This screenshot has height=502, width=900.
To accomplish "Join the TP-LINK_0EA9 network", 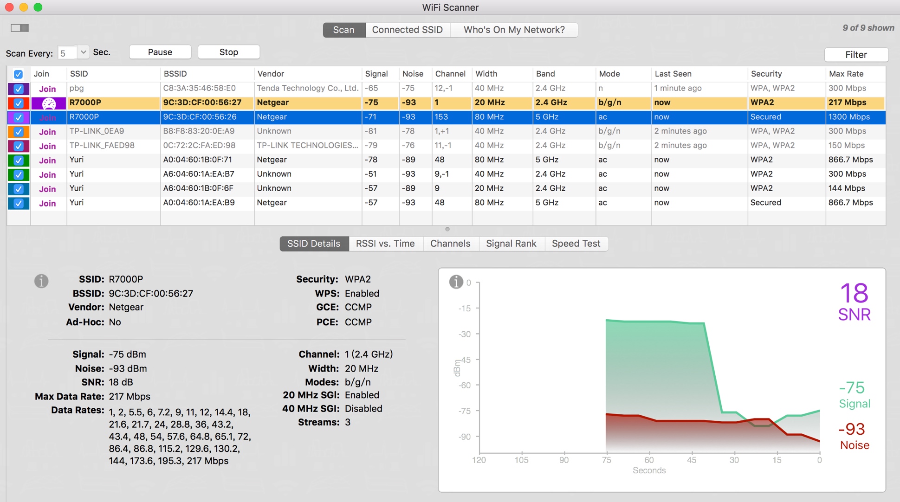I will [47, 132].
